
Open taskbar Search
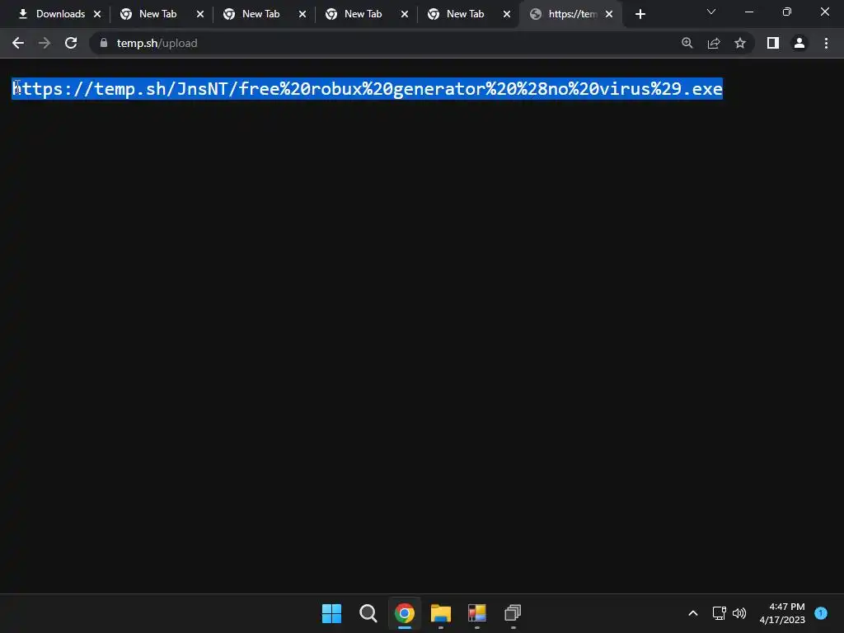pyautogui.click(x=368, y=613)
